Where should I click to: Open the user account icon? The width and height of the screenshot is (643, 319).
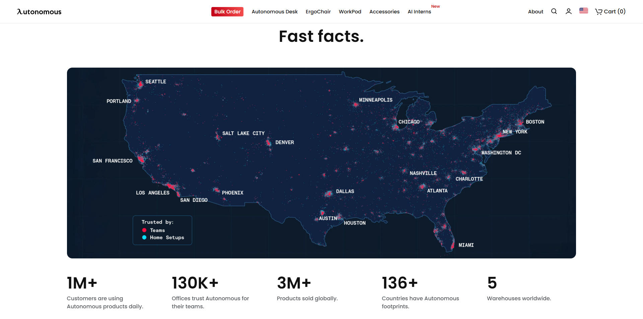click(568, 11)
